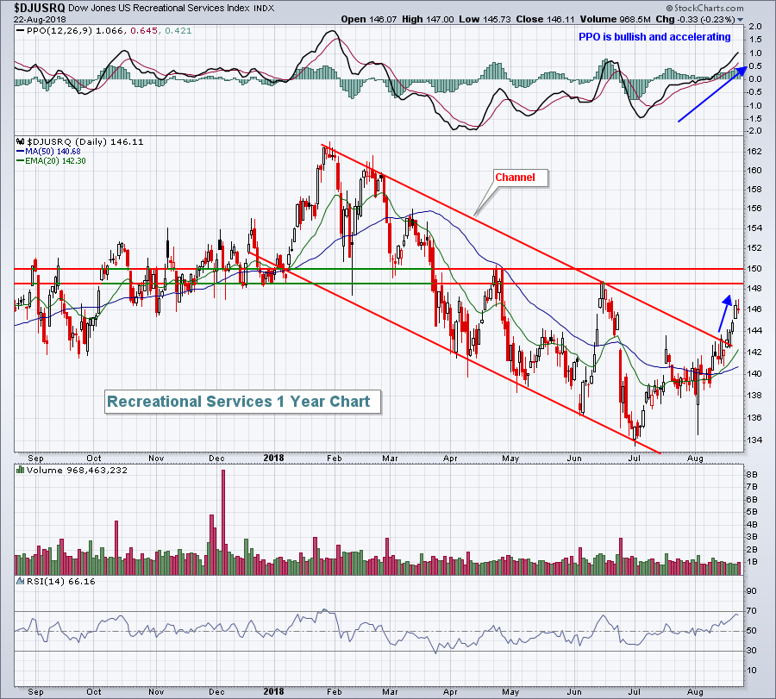Click the red 0.645 PPO signal value
The height and width of the screenshot is (699, 776).
(x=144, y=31)
